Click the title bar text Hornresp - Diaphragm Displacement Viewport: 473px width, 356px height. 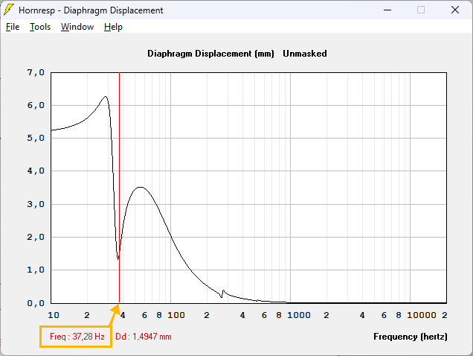click(91, 10)
